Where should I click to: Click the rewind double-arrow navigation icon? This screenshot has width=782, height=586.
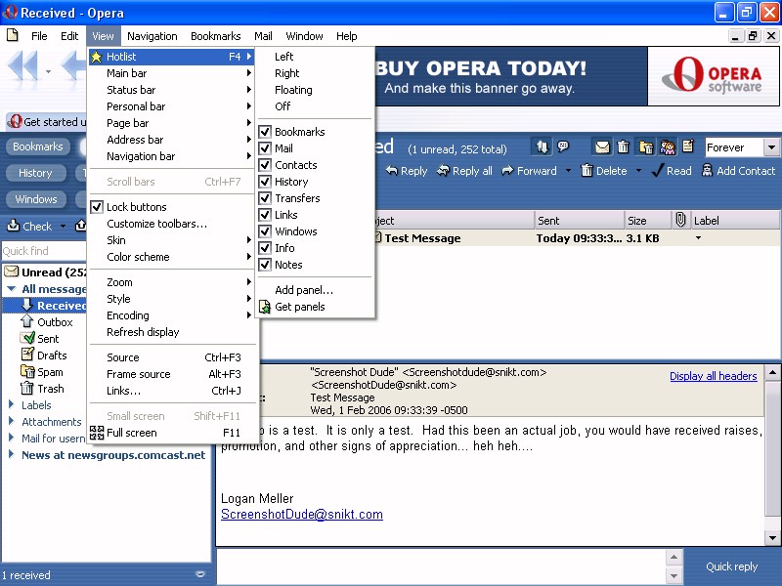pos(23,65)
